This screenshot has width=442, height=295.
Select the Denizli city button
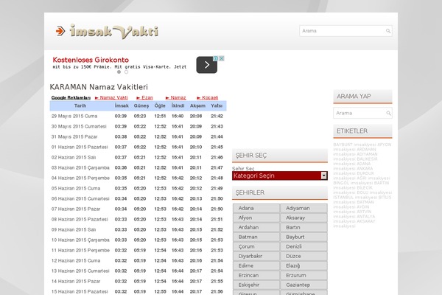pos(304,247)
